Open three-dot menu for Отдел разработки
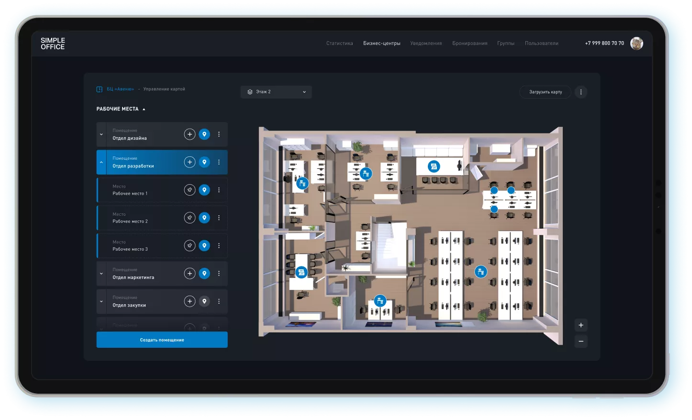This screenshot has width=692, height=420. (x=219, y=162)
